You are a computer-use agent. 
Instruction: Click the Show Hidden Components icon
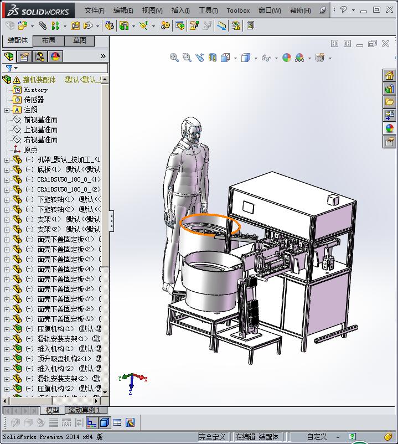[109, 26]
